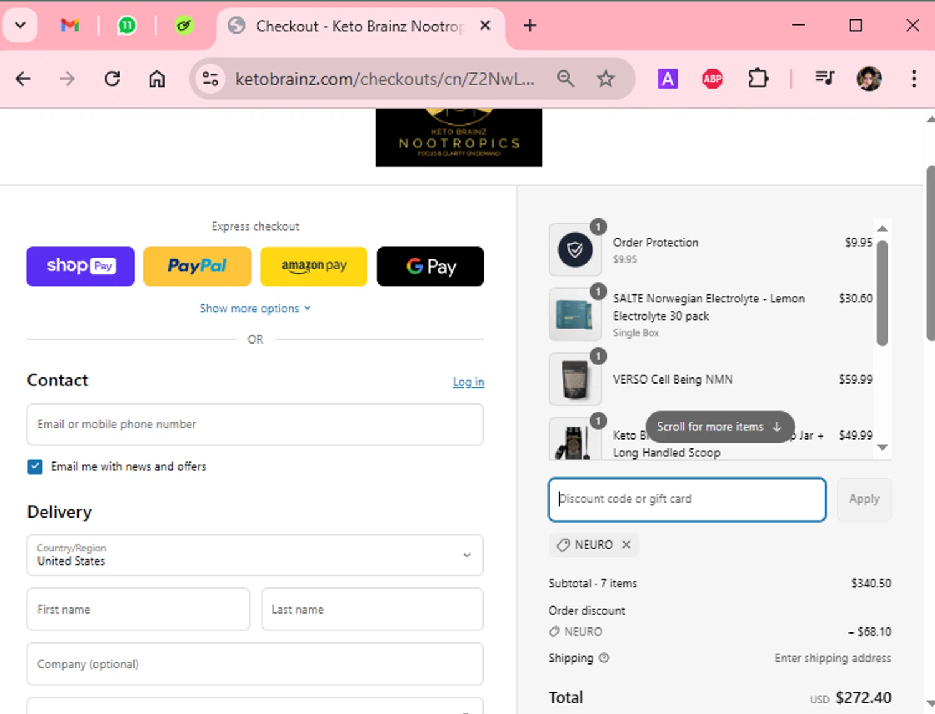Open the media controls icon

824,78
